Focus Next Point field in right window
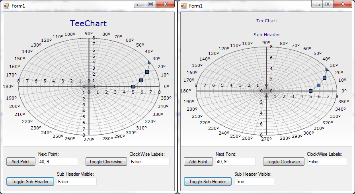This screenshot has width=355, height=194. 236,162
